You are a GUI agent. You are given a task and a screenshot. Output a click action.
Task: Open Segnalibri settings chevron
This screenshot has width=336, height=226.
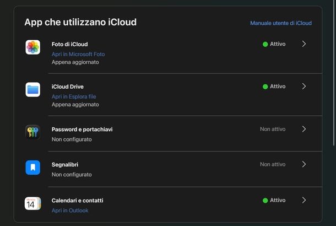click(x=304, y=164)
